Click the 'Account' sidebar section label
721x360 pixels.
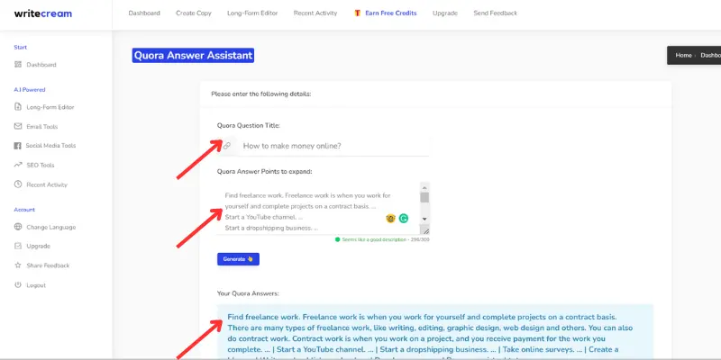coord(24,210)
